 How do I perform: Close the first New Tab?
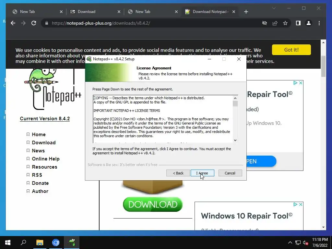61,12
